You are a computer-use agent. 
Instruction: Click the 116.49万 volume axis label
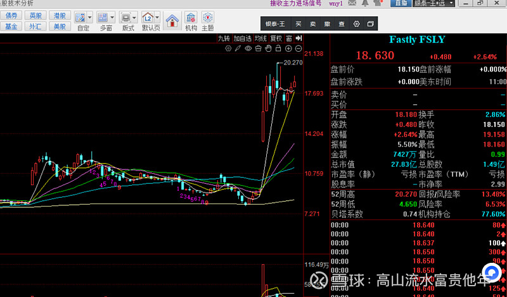point(316,265)
